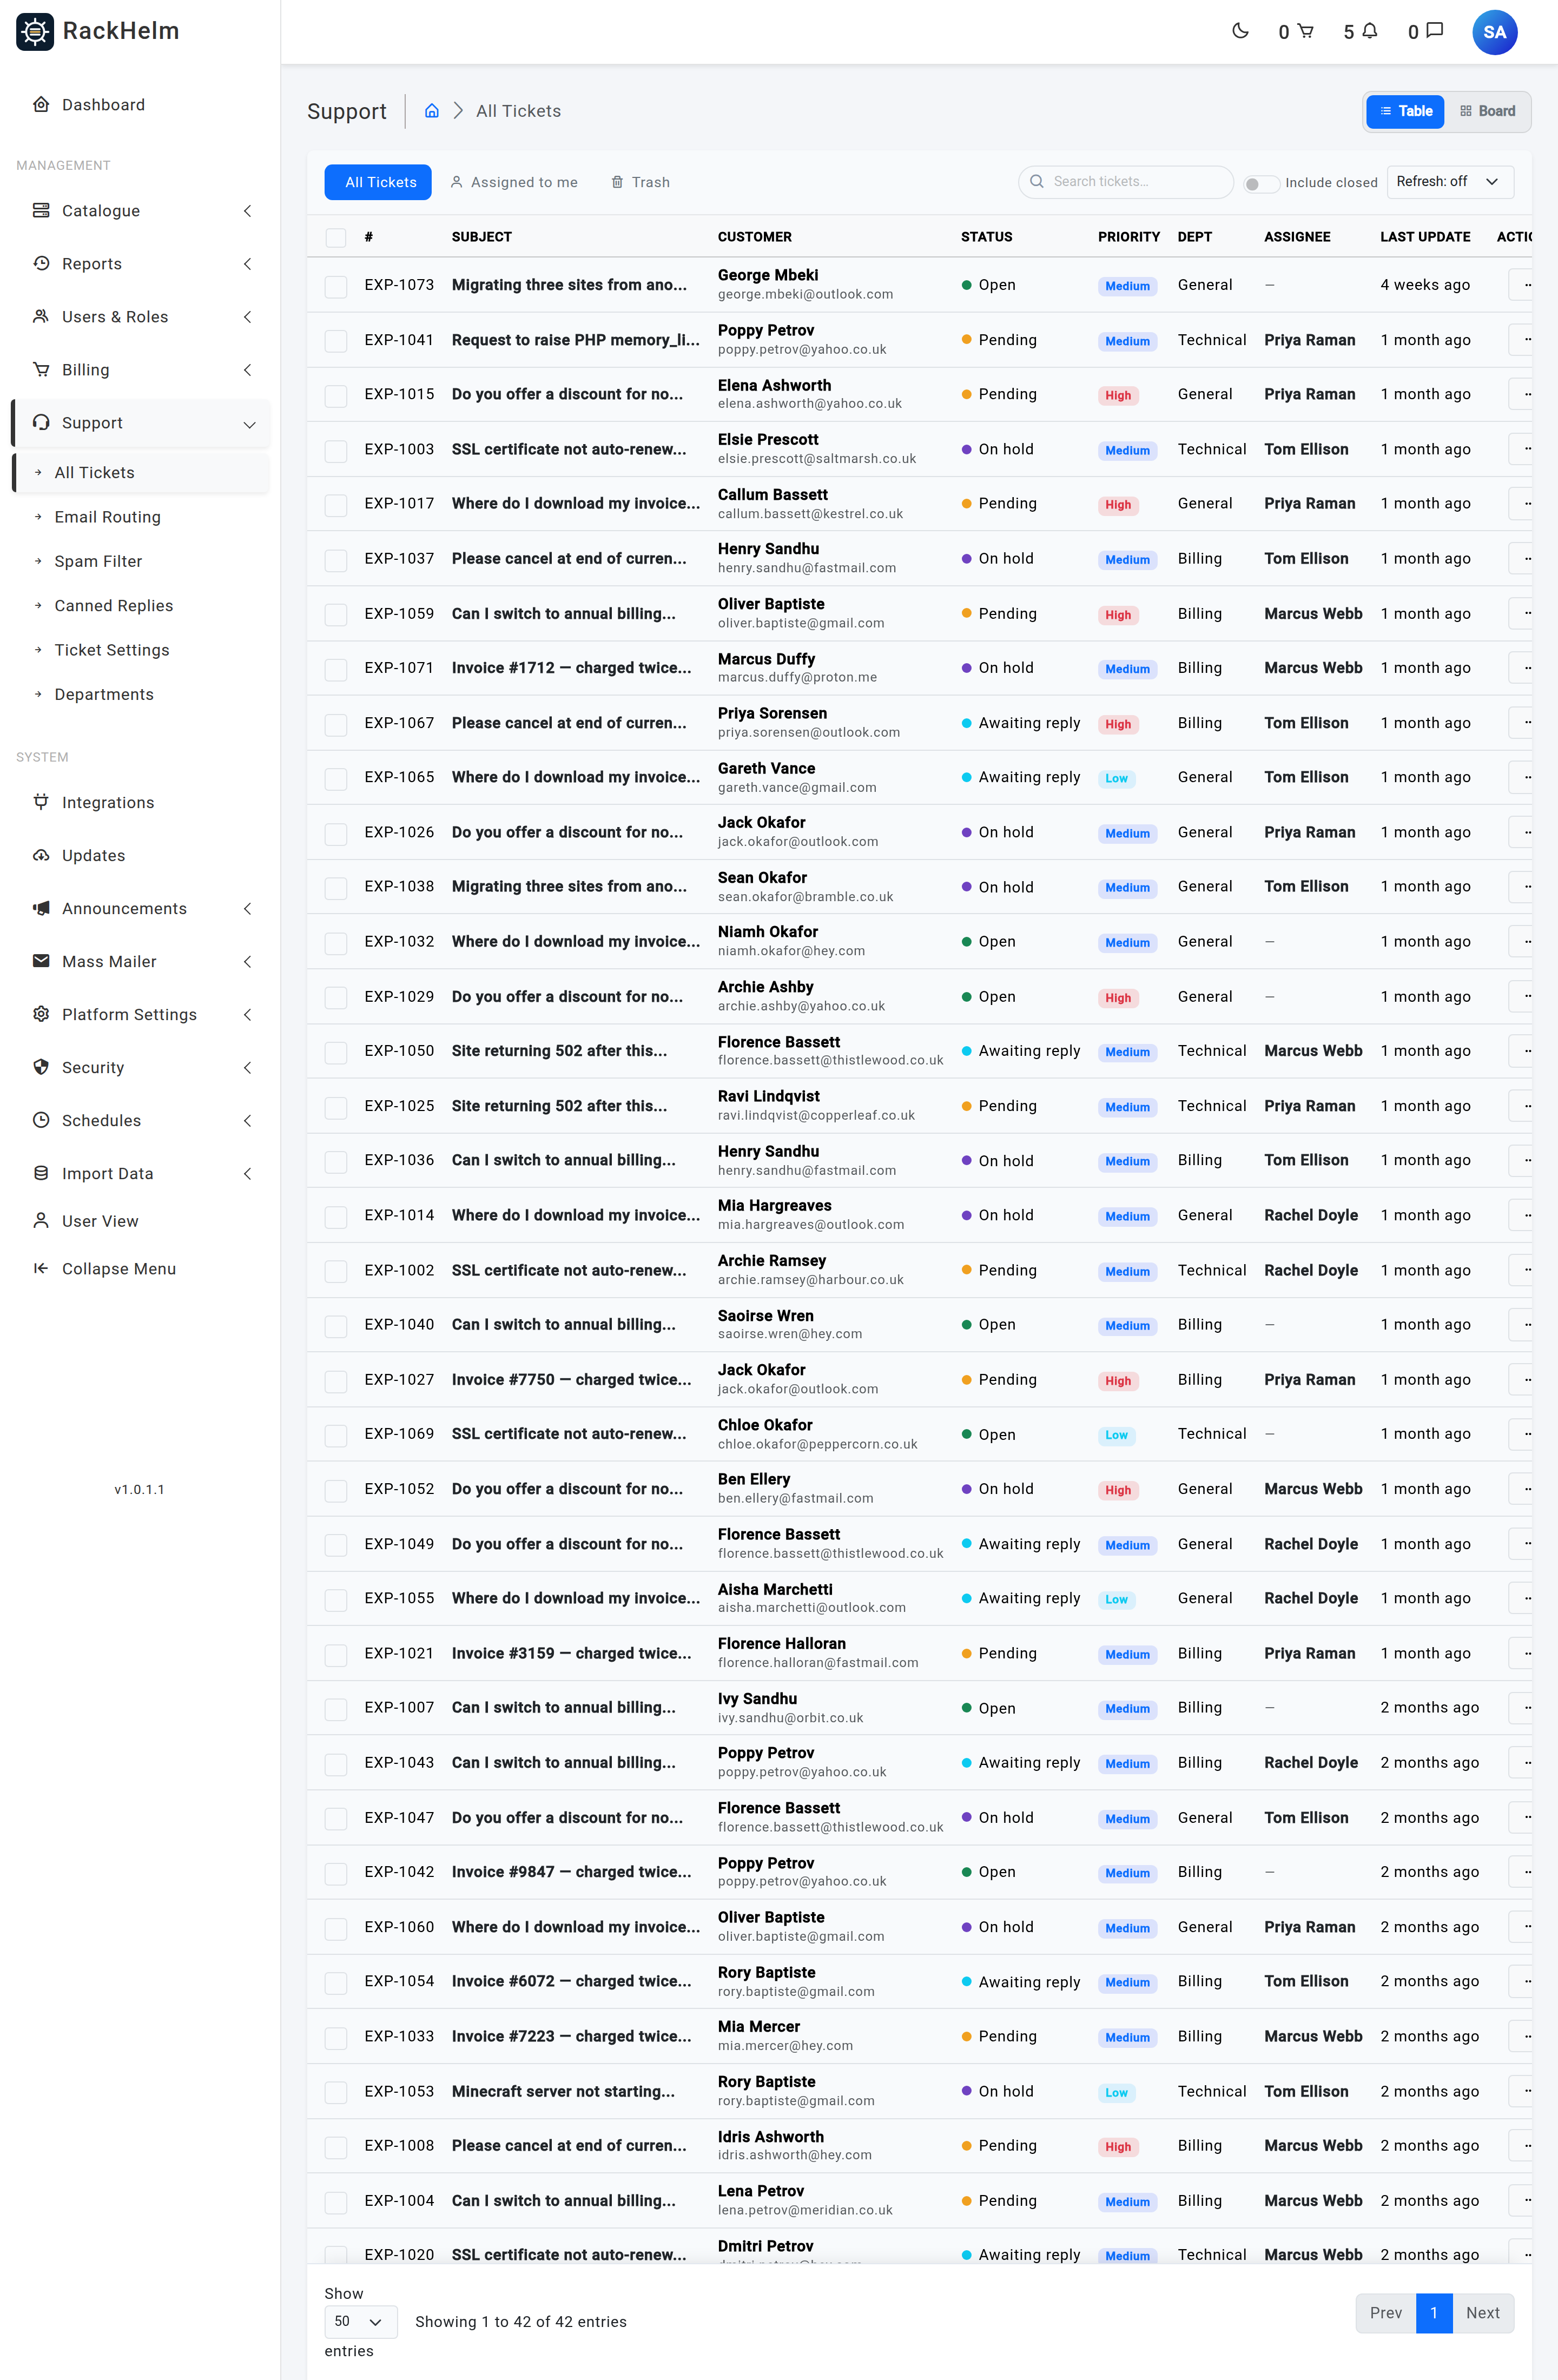Open the Show 50 entries dropdown
Image resolution: width=1558 pixels, height=2380 pixels.
pos(360,2321)
